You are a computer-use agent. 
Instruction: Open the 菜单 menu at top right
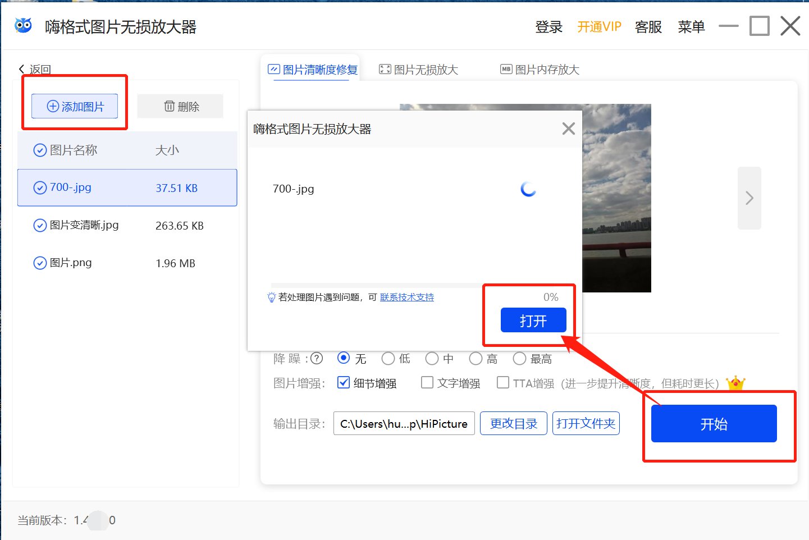(691, 27)
